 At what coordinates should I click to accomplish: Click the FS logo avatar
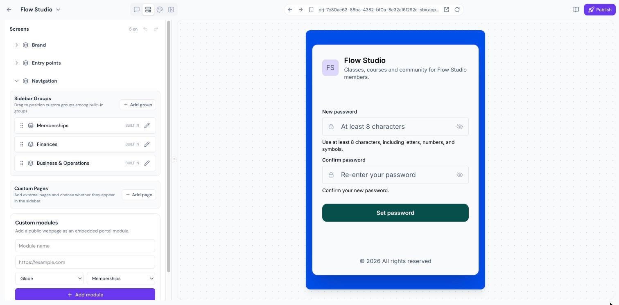click(330, 68)
